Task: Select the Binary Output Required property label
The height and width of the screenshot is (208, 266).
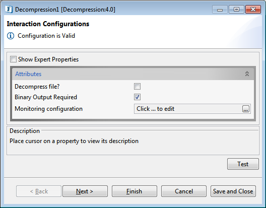Action: click(46, 97)
